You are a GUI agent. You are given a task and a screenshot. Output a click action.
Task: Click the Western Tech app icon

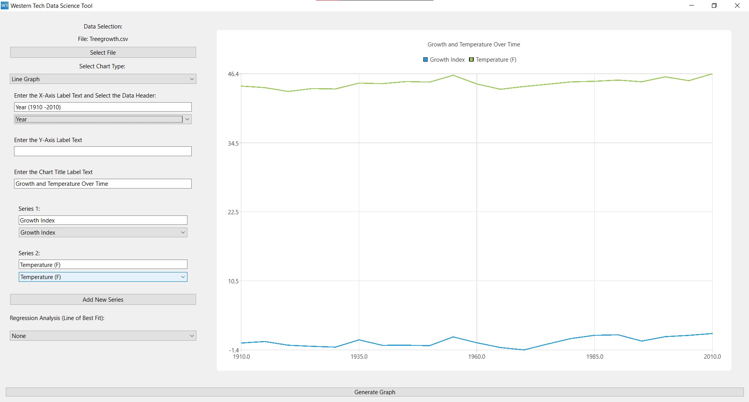click(5, 5)
